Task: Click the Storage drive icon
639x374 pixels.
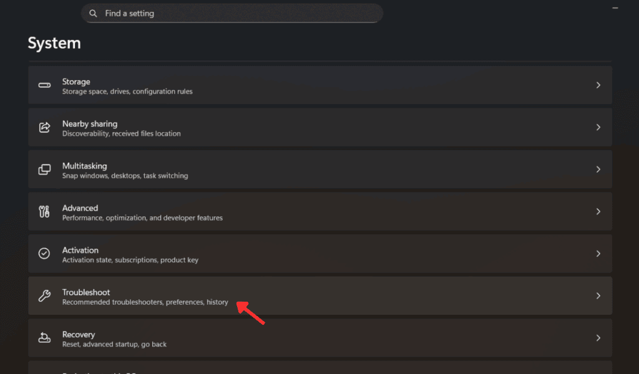Action: click(44, 85)
